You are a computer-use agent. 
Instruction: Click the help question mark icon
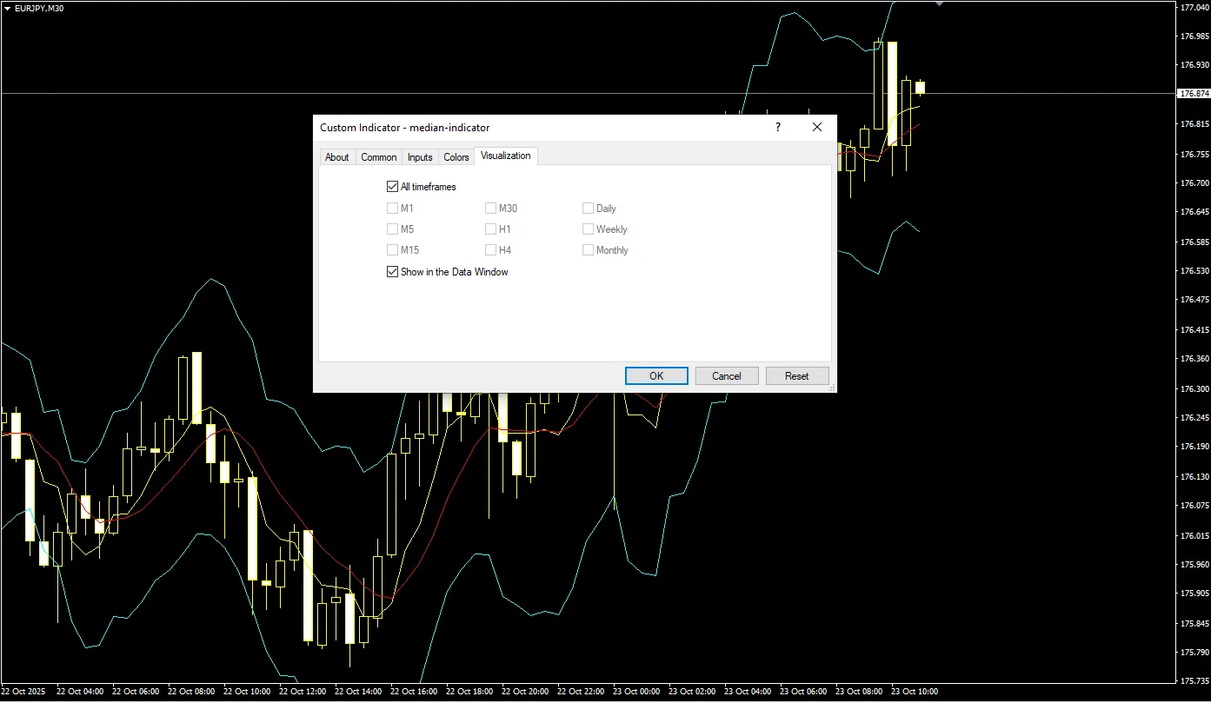pos(777,127)
